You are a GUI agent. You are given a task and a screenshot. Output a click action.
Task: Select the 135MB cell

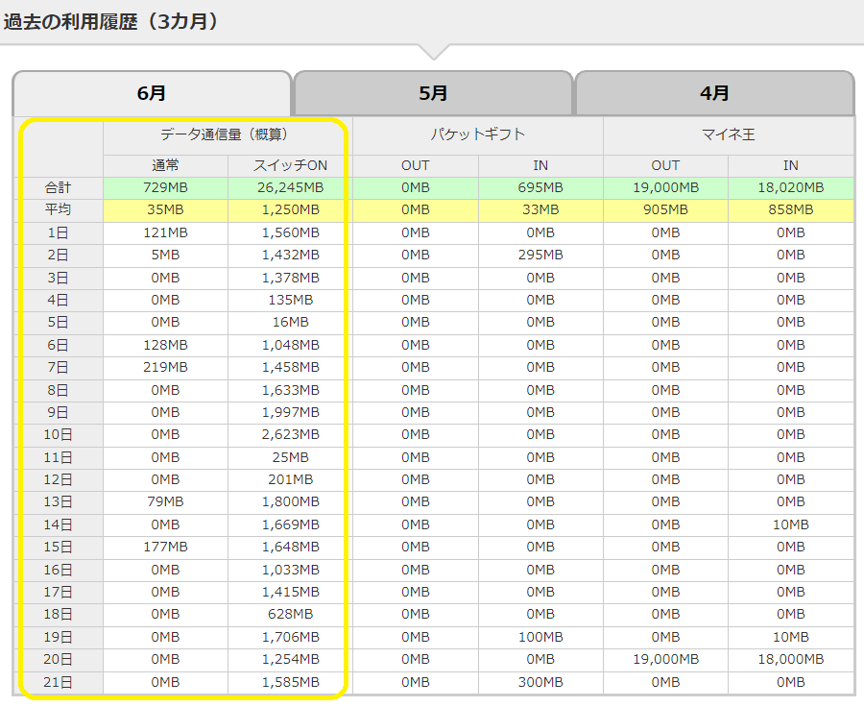pos(290,300)
